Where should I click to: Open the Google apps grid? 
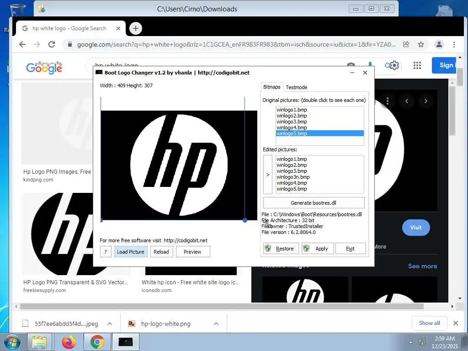[417, 65]
